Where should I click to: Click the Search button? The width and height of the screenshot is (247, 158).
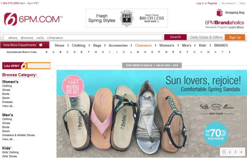point(175,37)
